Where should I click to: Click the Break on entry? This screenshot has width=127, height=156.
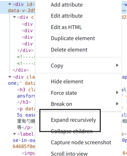pos(61,104)
